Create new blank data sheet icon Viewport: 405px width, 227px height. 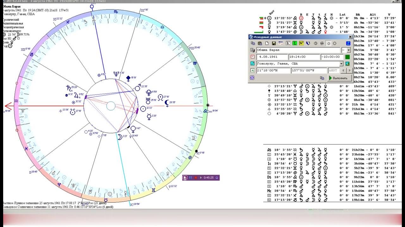tap(267, 44)
